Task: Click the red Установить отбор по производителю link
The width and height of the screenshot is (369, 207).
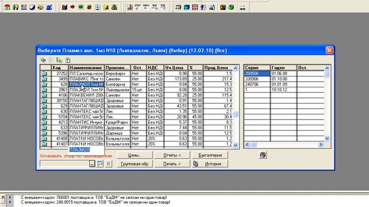Action: [76, 156]
